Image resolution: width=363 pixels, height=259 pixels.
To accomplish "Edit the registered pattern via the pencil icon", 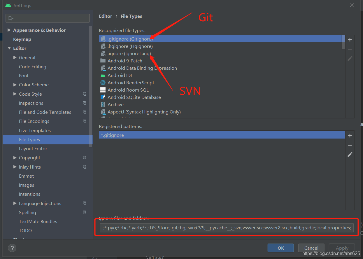I will (350, 154).
